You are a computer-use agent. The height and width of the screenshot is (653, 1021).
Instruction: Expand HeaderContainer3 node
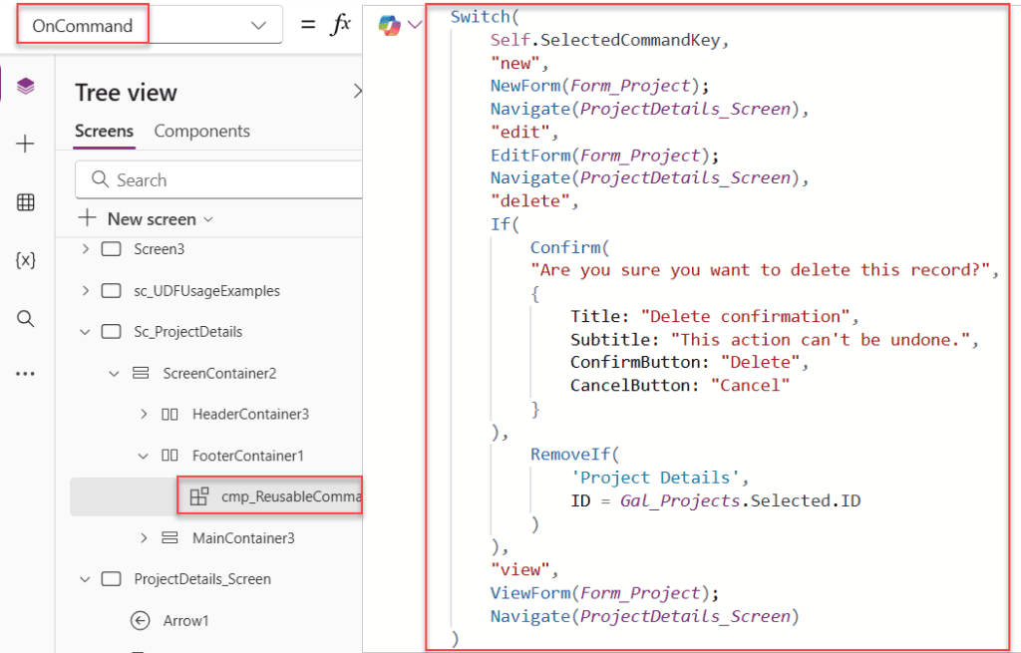(144, 414)
